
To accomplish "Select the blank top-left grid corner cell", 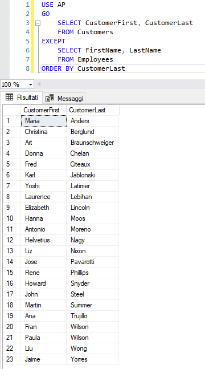I will tap(12, 110).
